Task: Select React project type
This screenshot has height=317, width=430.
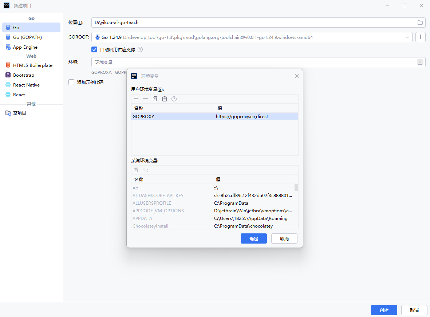Action: tap(31, 95)
